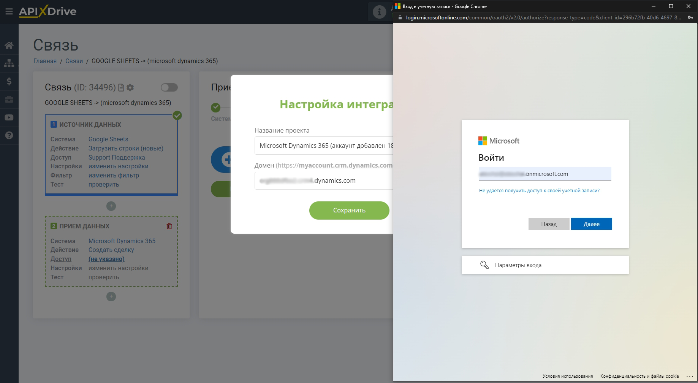Click the three dots more options in footer
This screenshot has width=698, height=383.
(x=690, y=376)
